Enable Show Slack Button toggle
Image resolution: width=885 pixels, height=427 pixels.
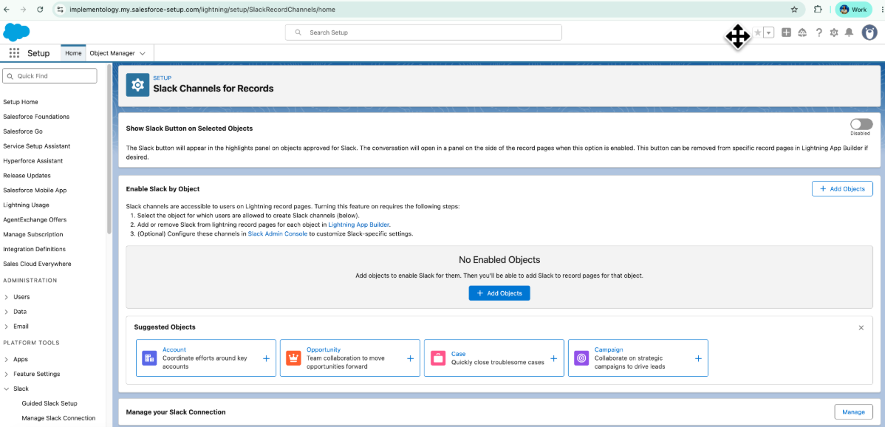click(x=861, y=124)
